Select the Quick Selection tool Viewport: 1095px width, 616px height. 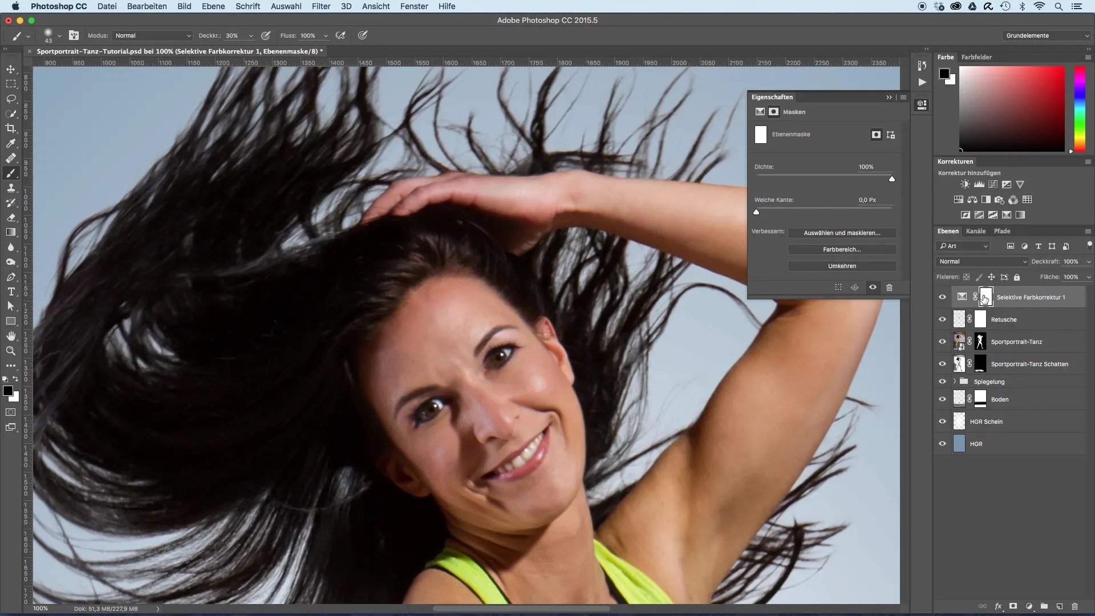pyautogui.click(x=11, y=114)
